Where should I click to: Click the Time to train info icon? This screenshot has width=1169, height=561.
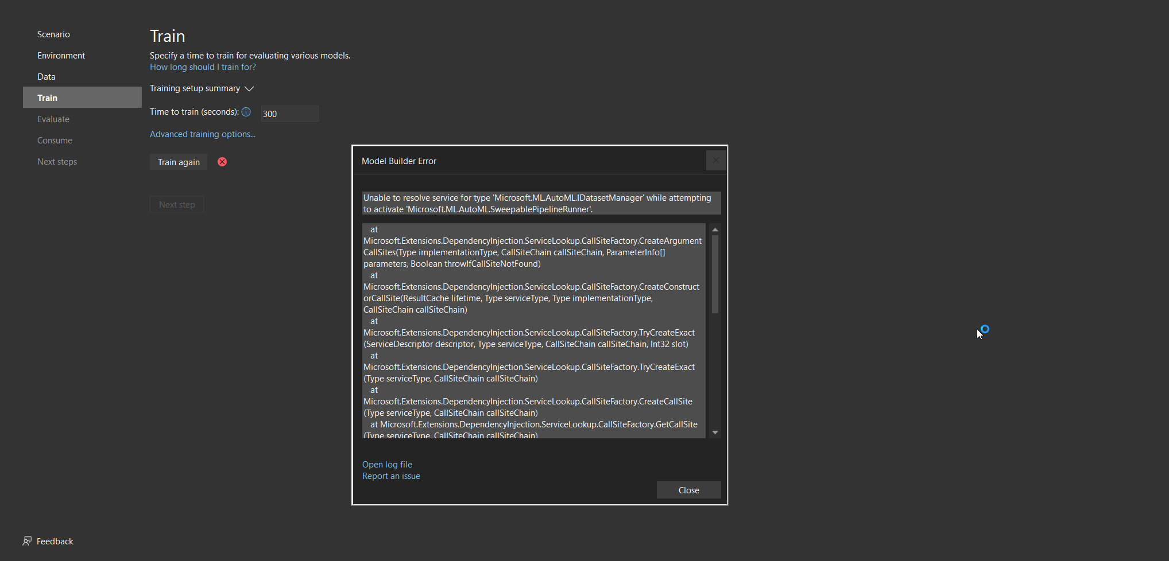(x=246, y=112)
